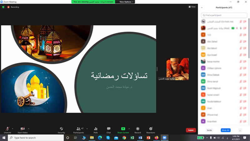The height and width of the screenshot is (141, 250).
Task: Launch PowerPoint from the Windows taskbar
Action: [148, 138]
